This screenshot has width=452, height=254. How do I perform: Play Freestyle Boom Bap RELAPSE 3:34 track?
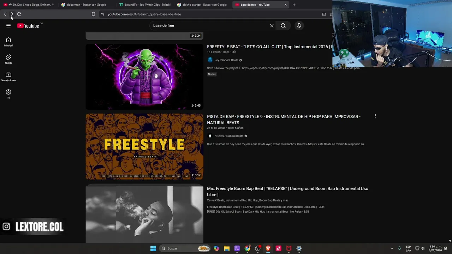tap(266, 207)
